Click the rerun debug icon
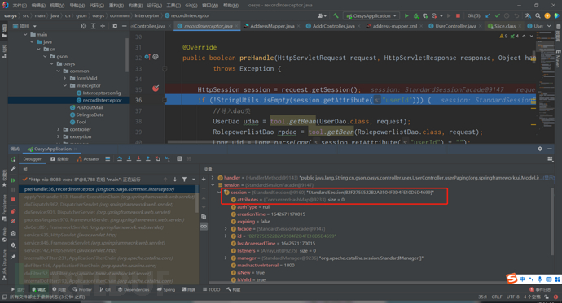The height and width of the screenshot is (303, 562). tap(13, 159)
